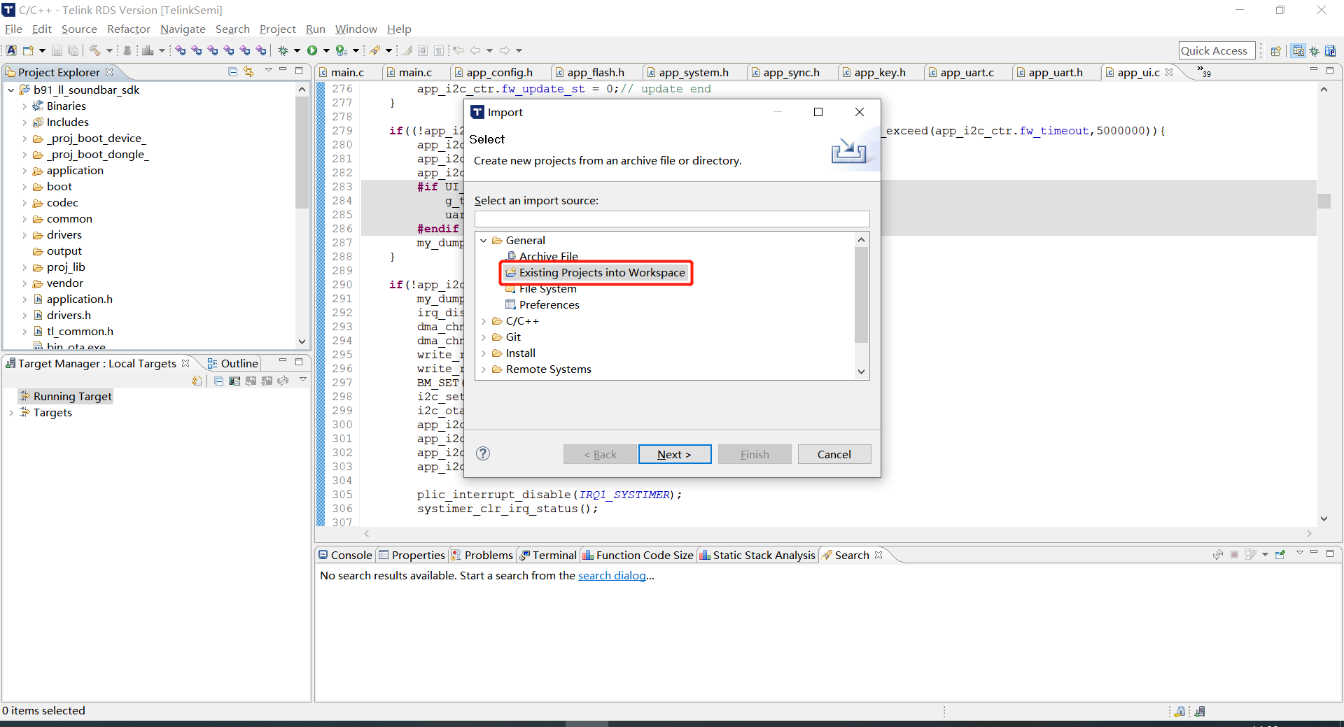Open the Run configurations dropdown arrow
Viewport: 1344px width, 727px height.
[x=326, y=50]
